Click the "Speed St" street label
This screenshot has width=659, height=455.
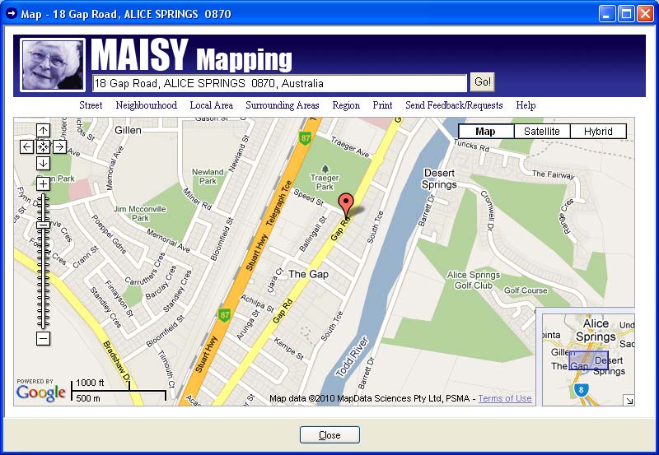pos(309,197)
